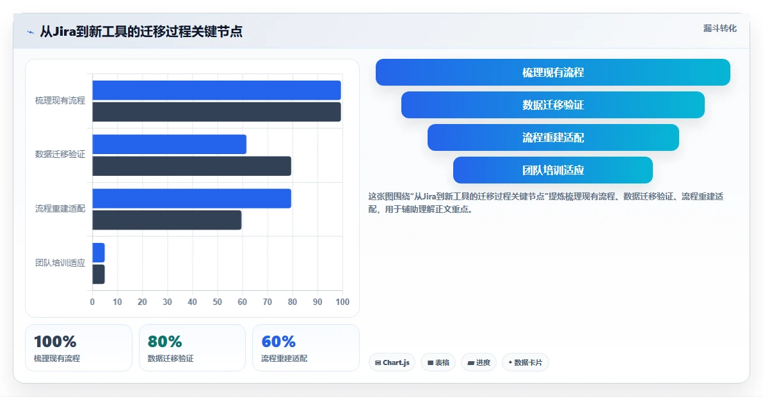Click the x-axis value 100
Image resolution: width=763 pixels, height=397 pixels.
[342, 302]
